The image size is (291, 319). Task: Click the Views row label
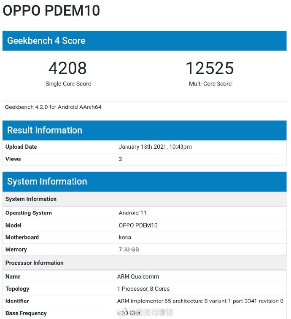(13, 159)
